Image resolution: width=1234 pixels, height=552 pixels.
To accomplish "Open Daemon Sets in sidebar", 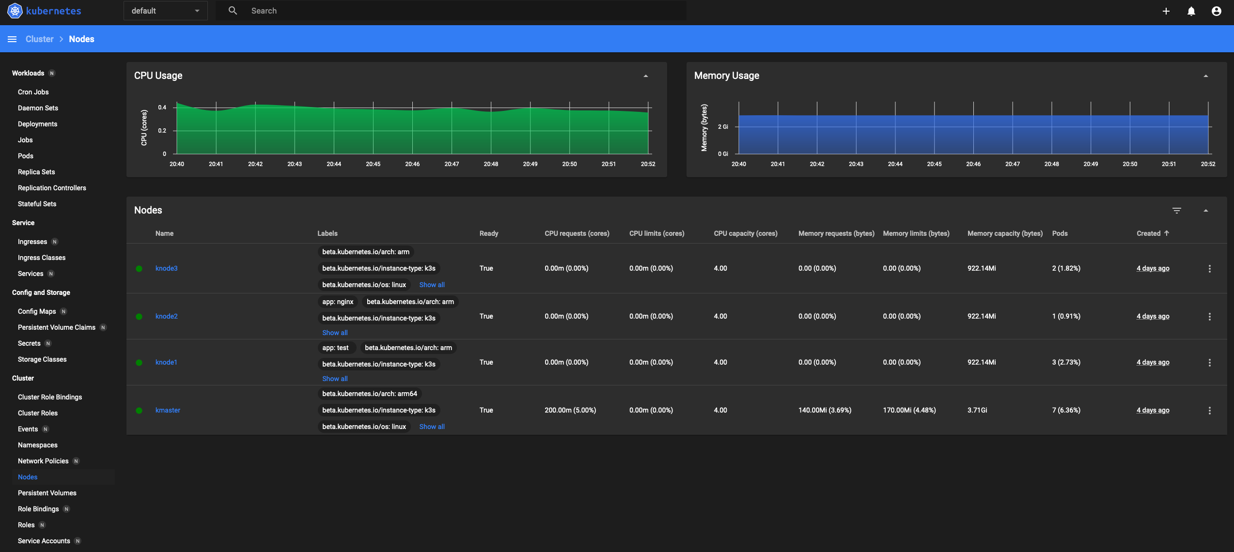I will pos(38,108).
